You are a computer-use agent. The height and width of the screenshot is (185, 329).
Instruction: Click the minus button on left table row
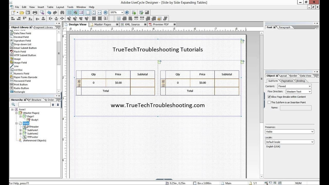[x=79, y=85]
